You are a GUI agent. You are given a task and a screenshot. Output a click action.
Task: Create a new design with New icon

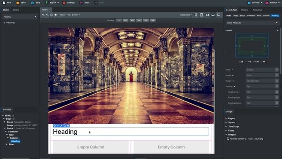coord(4,3)
